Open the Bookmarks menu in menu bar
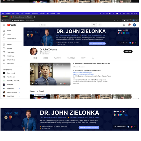Viewport: 141px width, 141px height. [x=35, y=13]
